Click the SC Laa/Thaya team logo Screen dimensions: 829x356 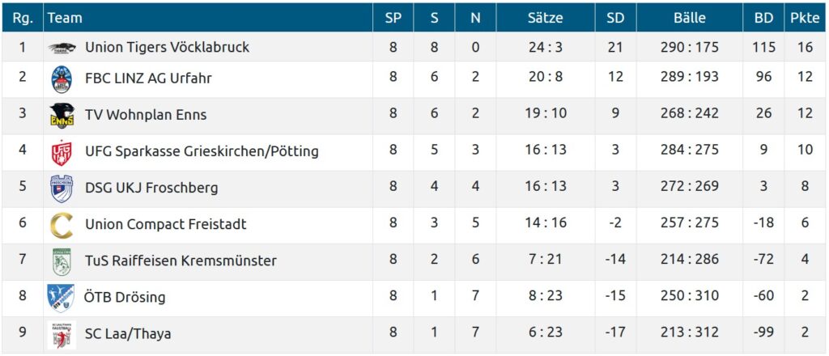tap(62, 333)
